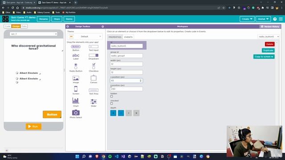285x160 pixels.
Task: Choose the Checkbox toolbox element
Action: [94, 68]
